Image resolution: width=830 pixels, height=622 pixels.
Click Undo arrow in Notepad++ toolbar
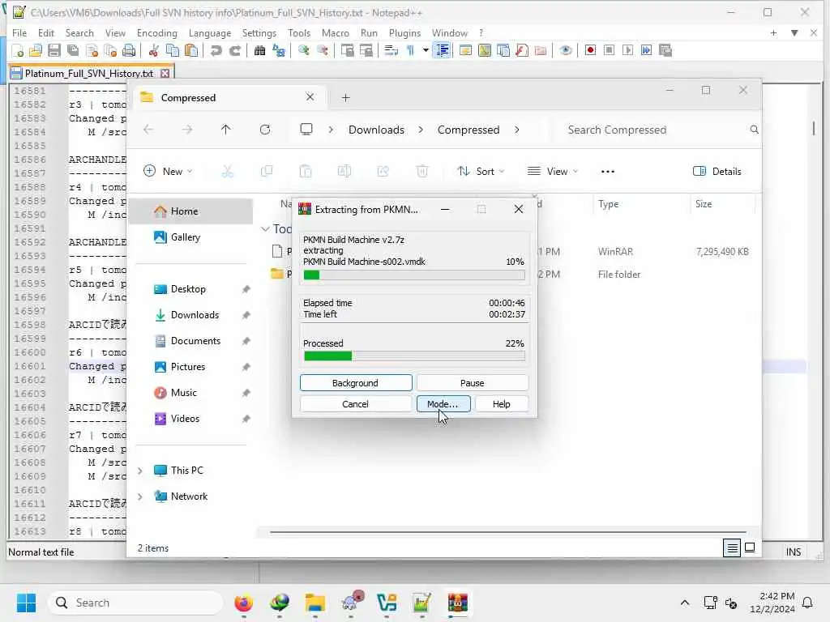pos(216,51)
